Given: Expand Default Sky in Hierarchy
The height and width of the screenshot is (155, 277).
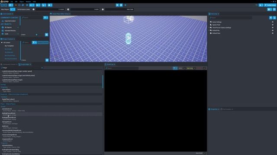Looking at the screenshot, I should point(209,31).
